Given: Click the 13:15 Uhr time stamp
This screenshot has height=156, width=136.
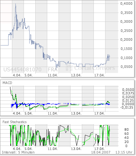Looking at the screenshot, I should point(124,152).
